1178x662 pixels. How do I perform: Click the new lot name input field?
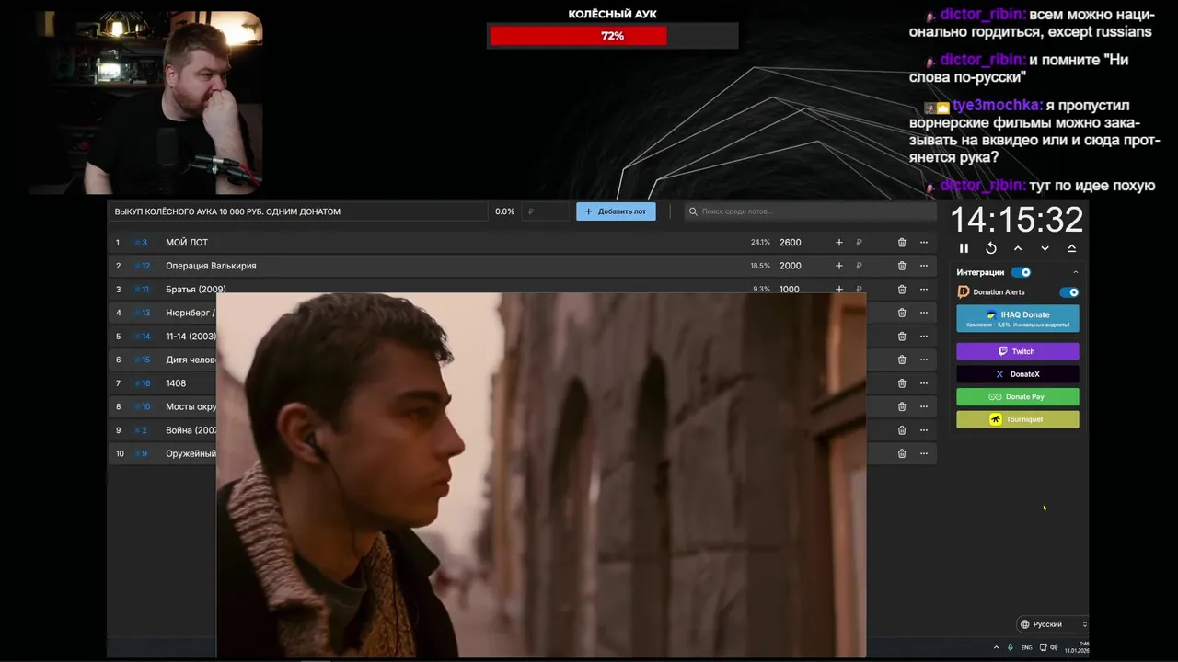pyautogui.click(x=299, y=211)
